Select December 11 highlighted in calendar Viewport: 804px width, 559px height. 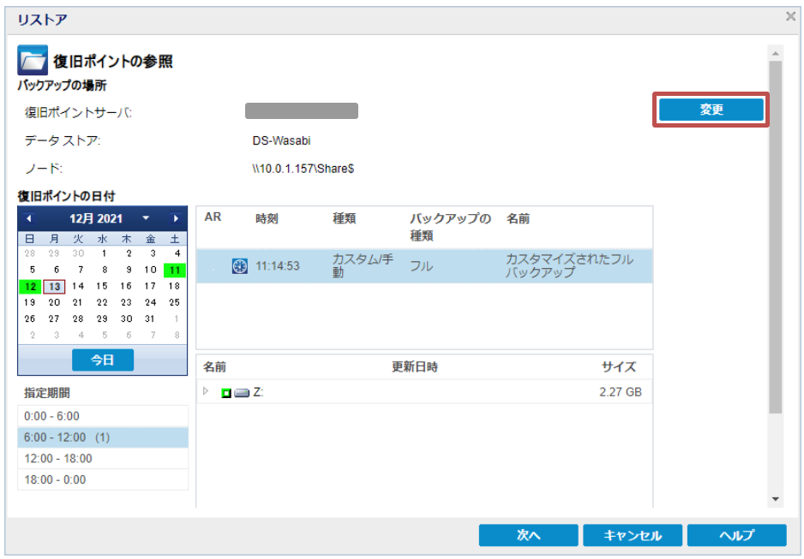(x=175, y=270)
